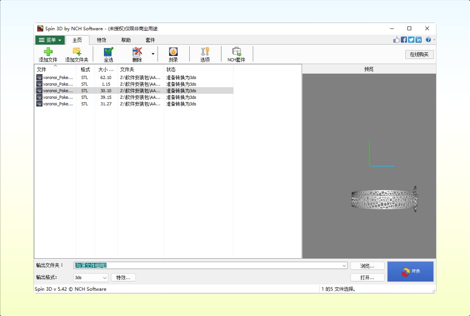Click the Twitter share icon

click(411, 40)
